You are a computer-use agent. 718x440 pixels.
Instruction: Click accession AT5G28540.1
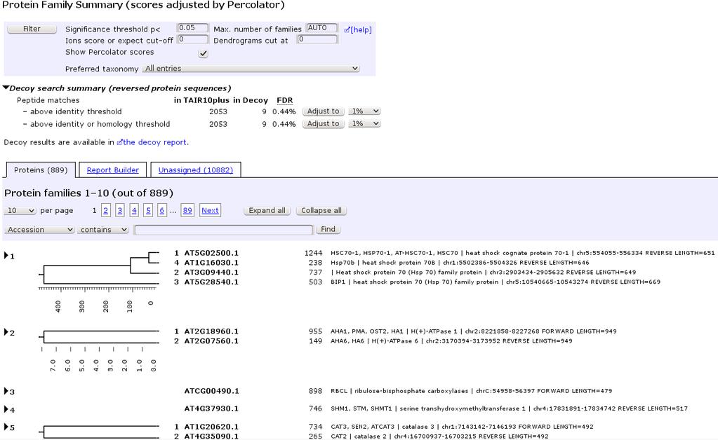pyautogui.click(x=211, y=282)
